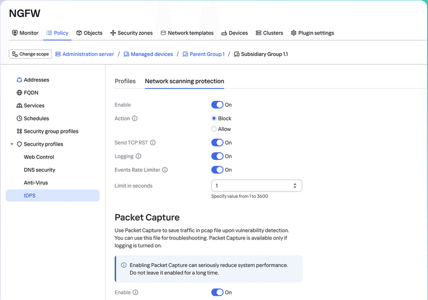Click the Limit in seconds input field
This screenshot has height=300, width=428.
[x=256, y=186]
